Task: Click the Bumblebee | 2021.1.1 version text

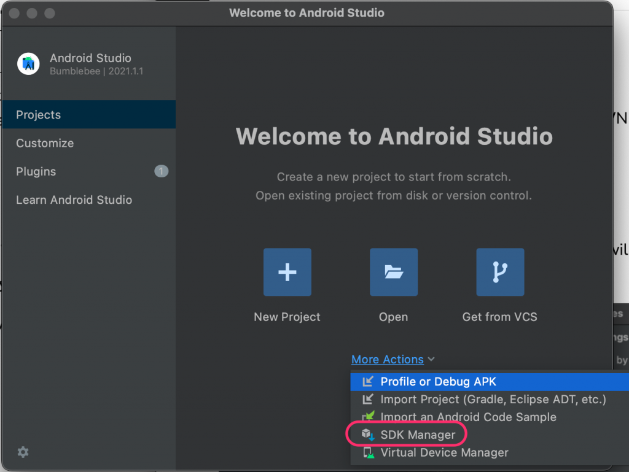Action: [x=96, y=71]
